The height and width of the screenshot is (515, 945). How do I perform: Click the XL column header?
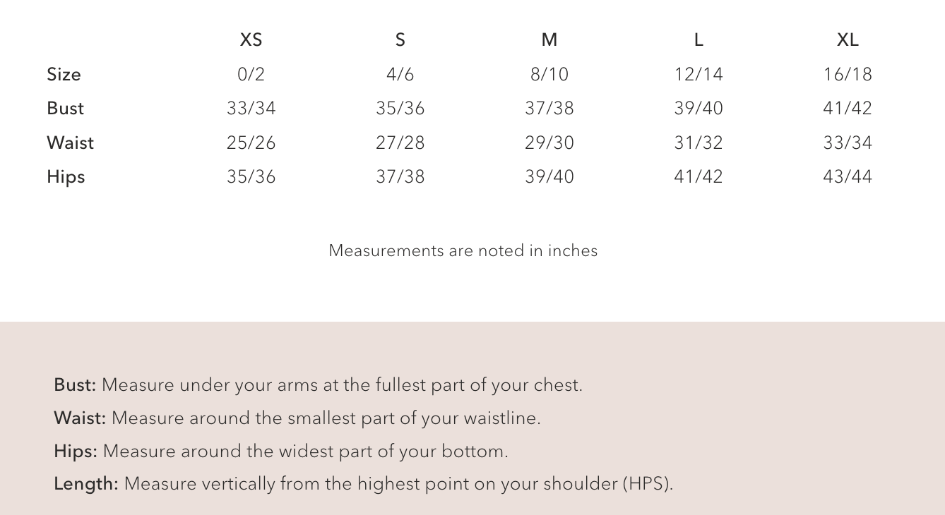(848, 40)
